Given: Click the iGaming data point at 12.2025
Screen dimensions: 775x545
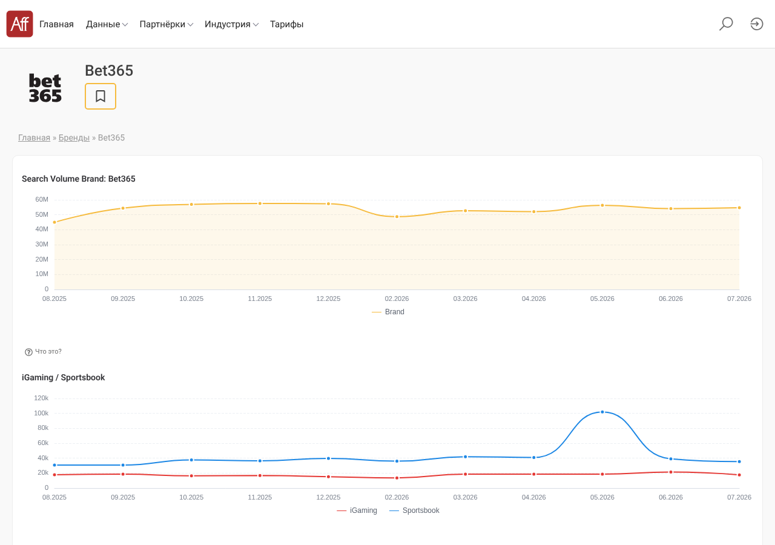Looking at the screenshot, I should point(329,458).
